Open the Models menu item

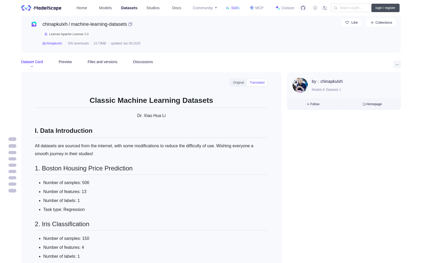[x=105, y=8]
